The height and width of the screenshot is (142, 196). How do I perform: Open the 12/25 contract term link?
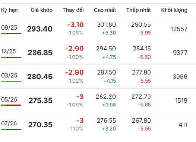point(9,52)
